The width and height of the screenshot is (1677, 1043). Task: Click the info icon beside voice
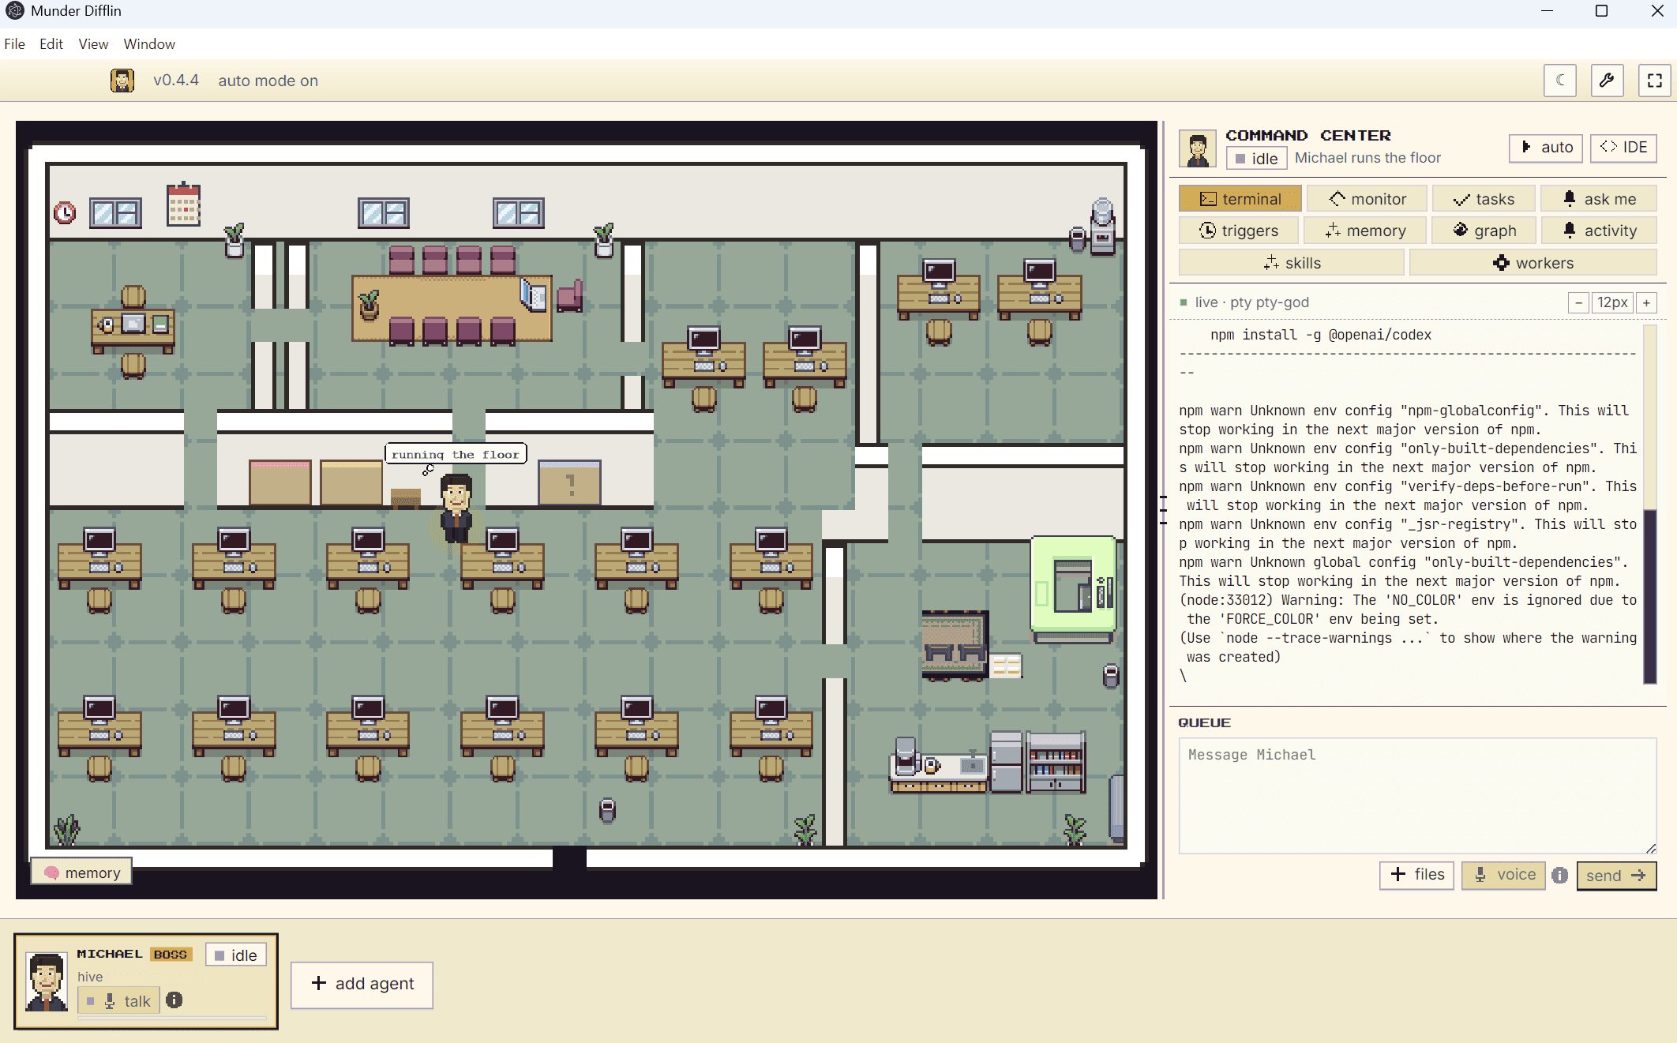coord(1559,875)
